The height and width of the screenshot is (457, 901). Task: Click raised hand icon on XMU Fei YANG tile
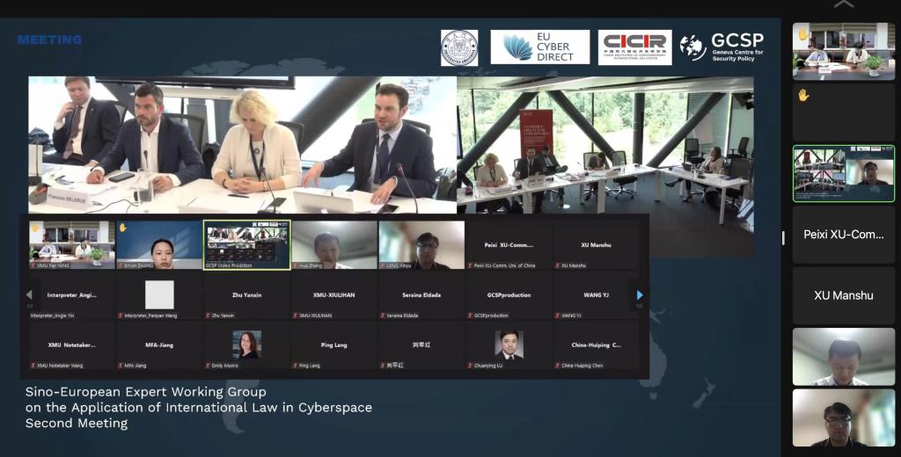tap(36, 228)
